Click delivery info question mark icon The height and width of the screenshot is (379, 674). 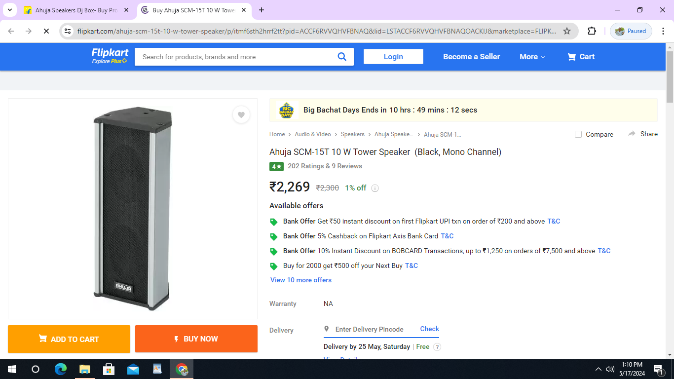point(437,347)
